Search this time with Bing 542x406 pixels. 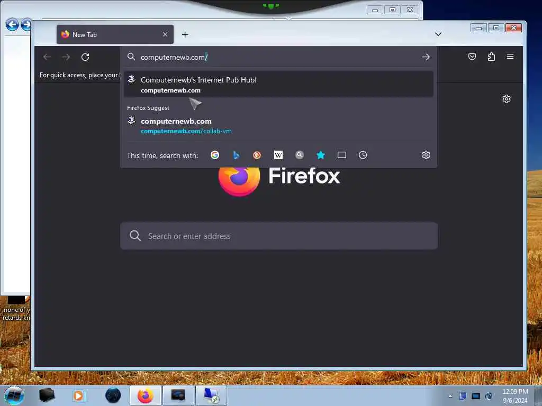coord(236,155)
